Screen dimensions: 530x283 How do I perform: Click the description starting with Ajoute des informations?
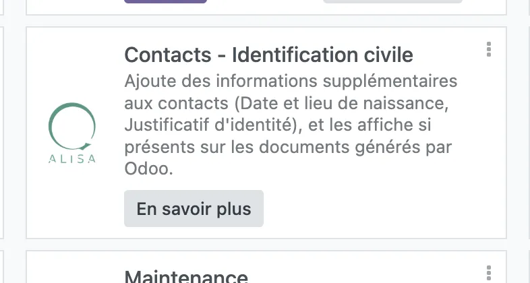(x=291, y=125)
